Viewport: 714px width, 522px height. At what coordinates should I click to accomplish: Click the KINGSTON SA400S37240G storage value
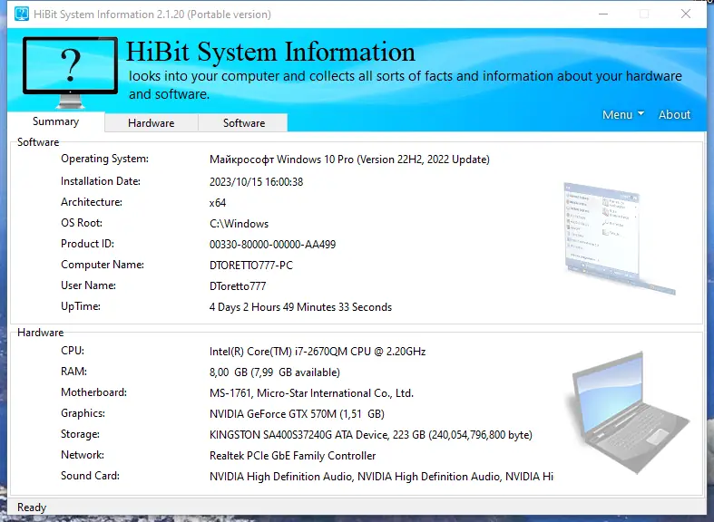[371, 435]
